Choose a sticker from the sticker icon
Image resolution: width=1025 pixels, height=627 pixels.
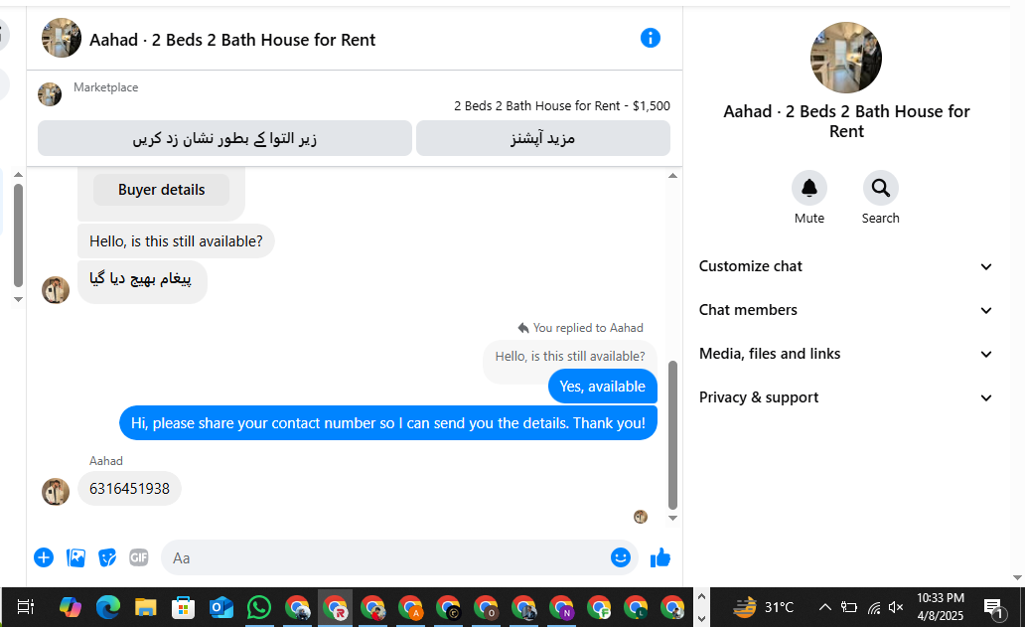tap(107, 557)
